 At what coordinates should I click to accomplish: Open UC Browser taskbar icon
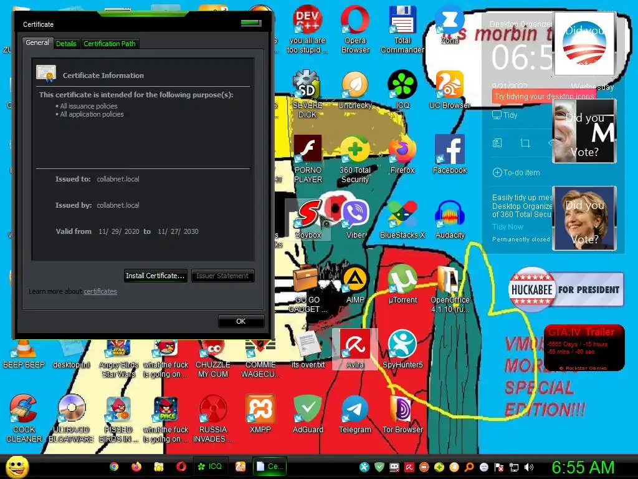(241, 467)
